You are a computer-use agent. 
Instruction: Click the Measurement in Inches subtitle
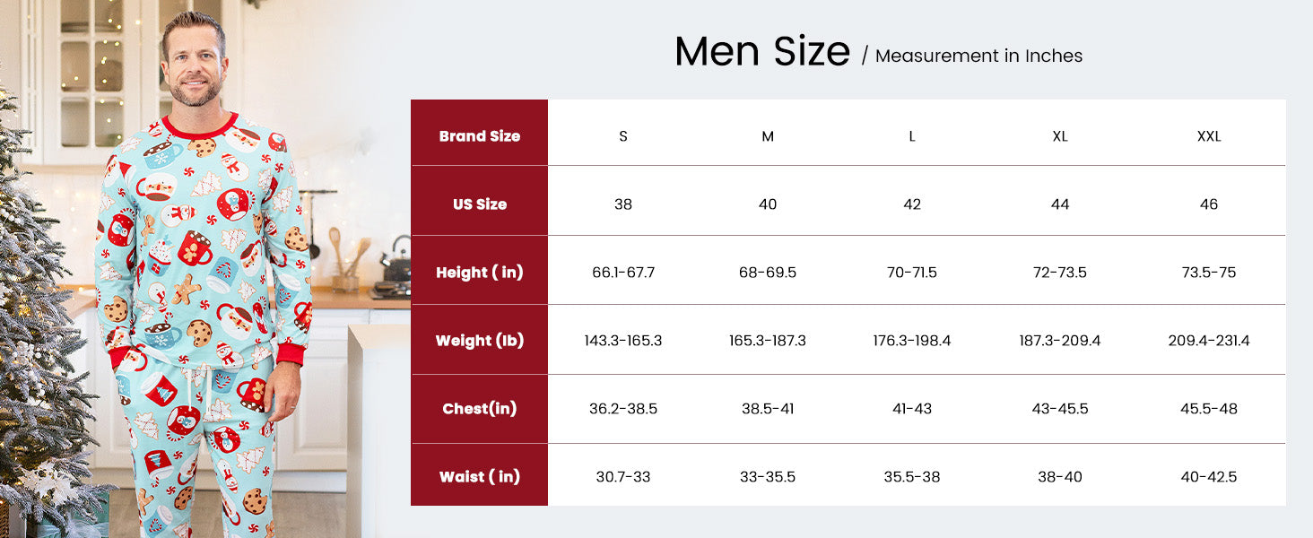(978, 56)
